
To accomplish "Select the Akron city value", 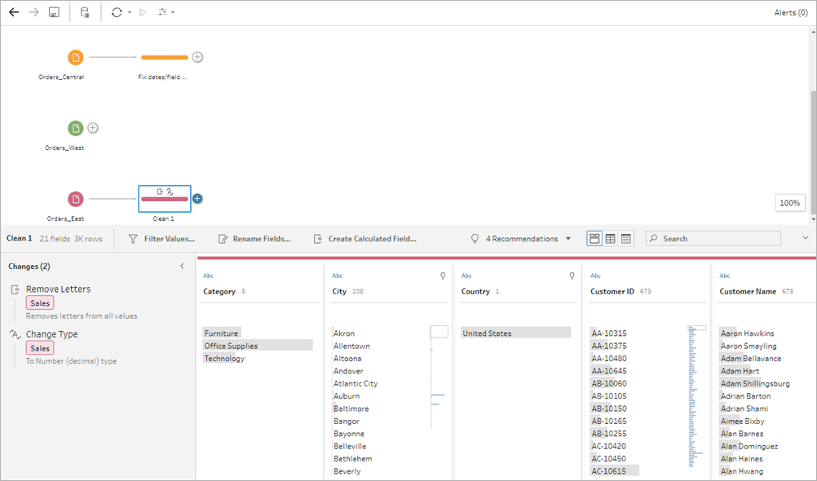I will (344, 333).
